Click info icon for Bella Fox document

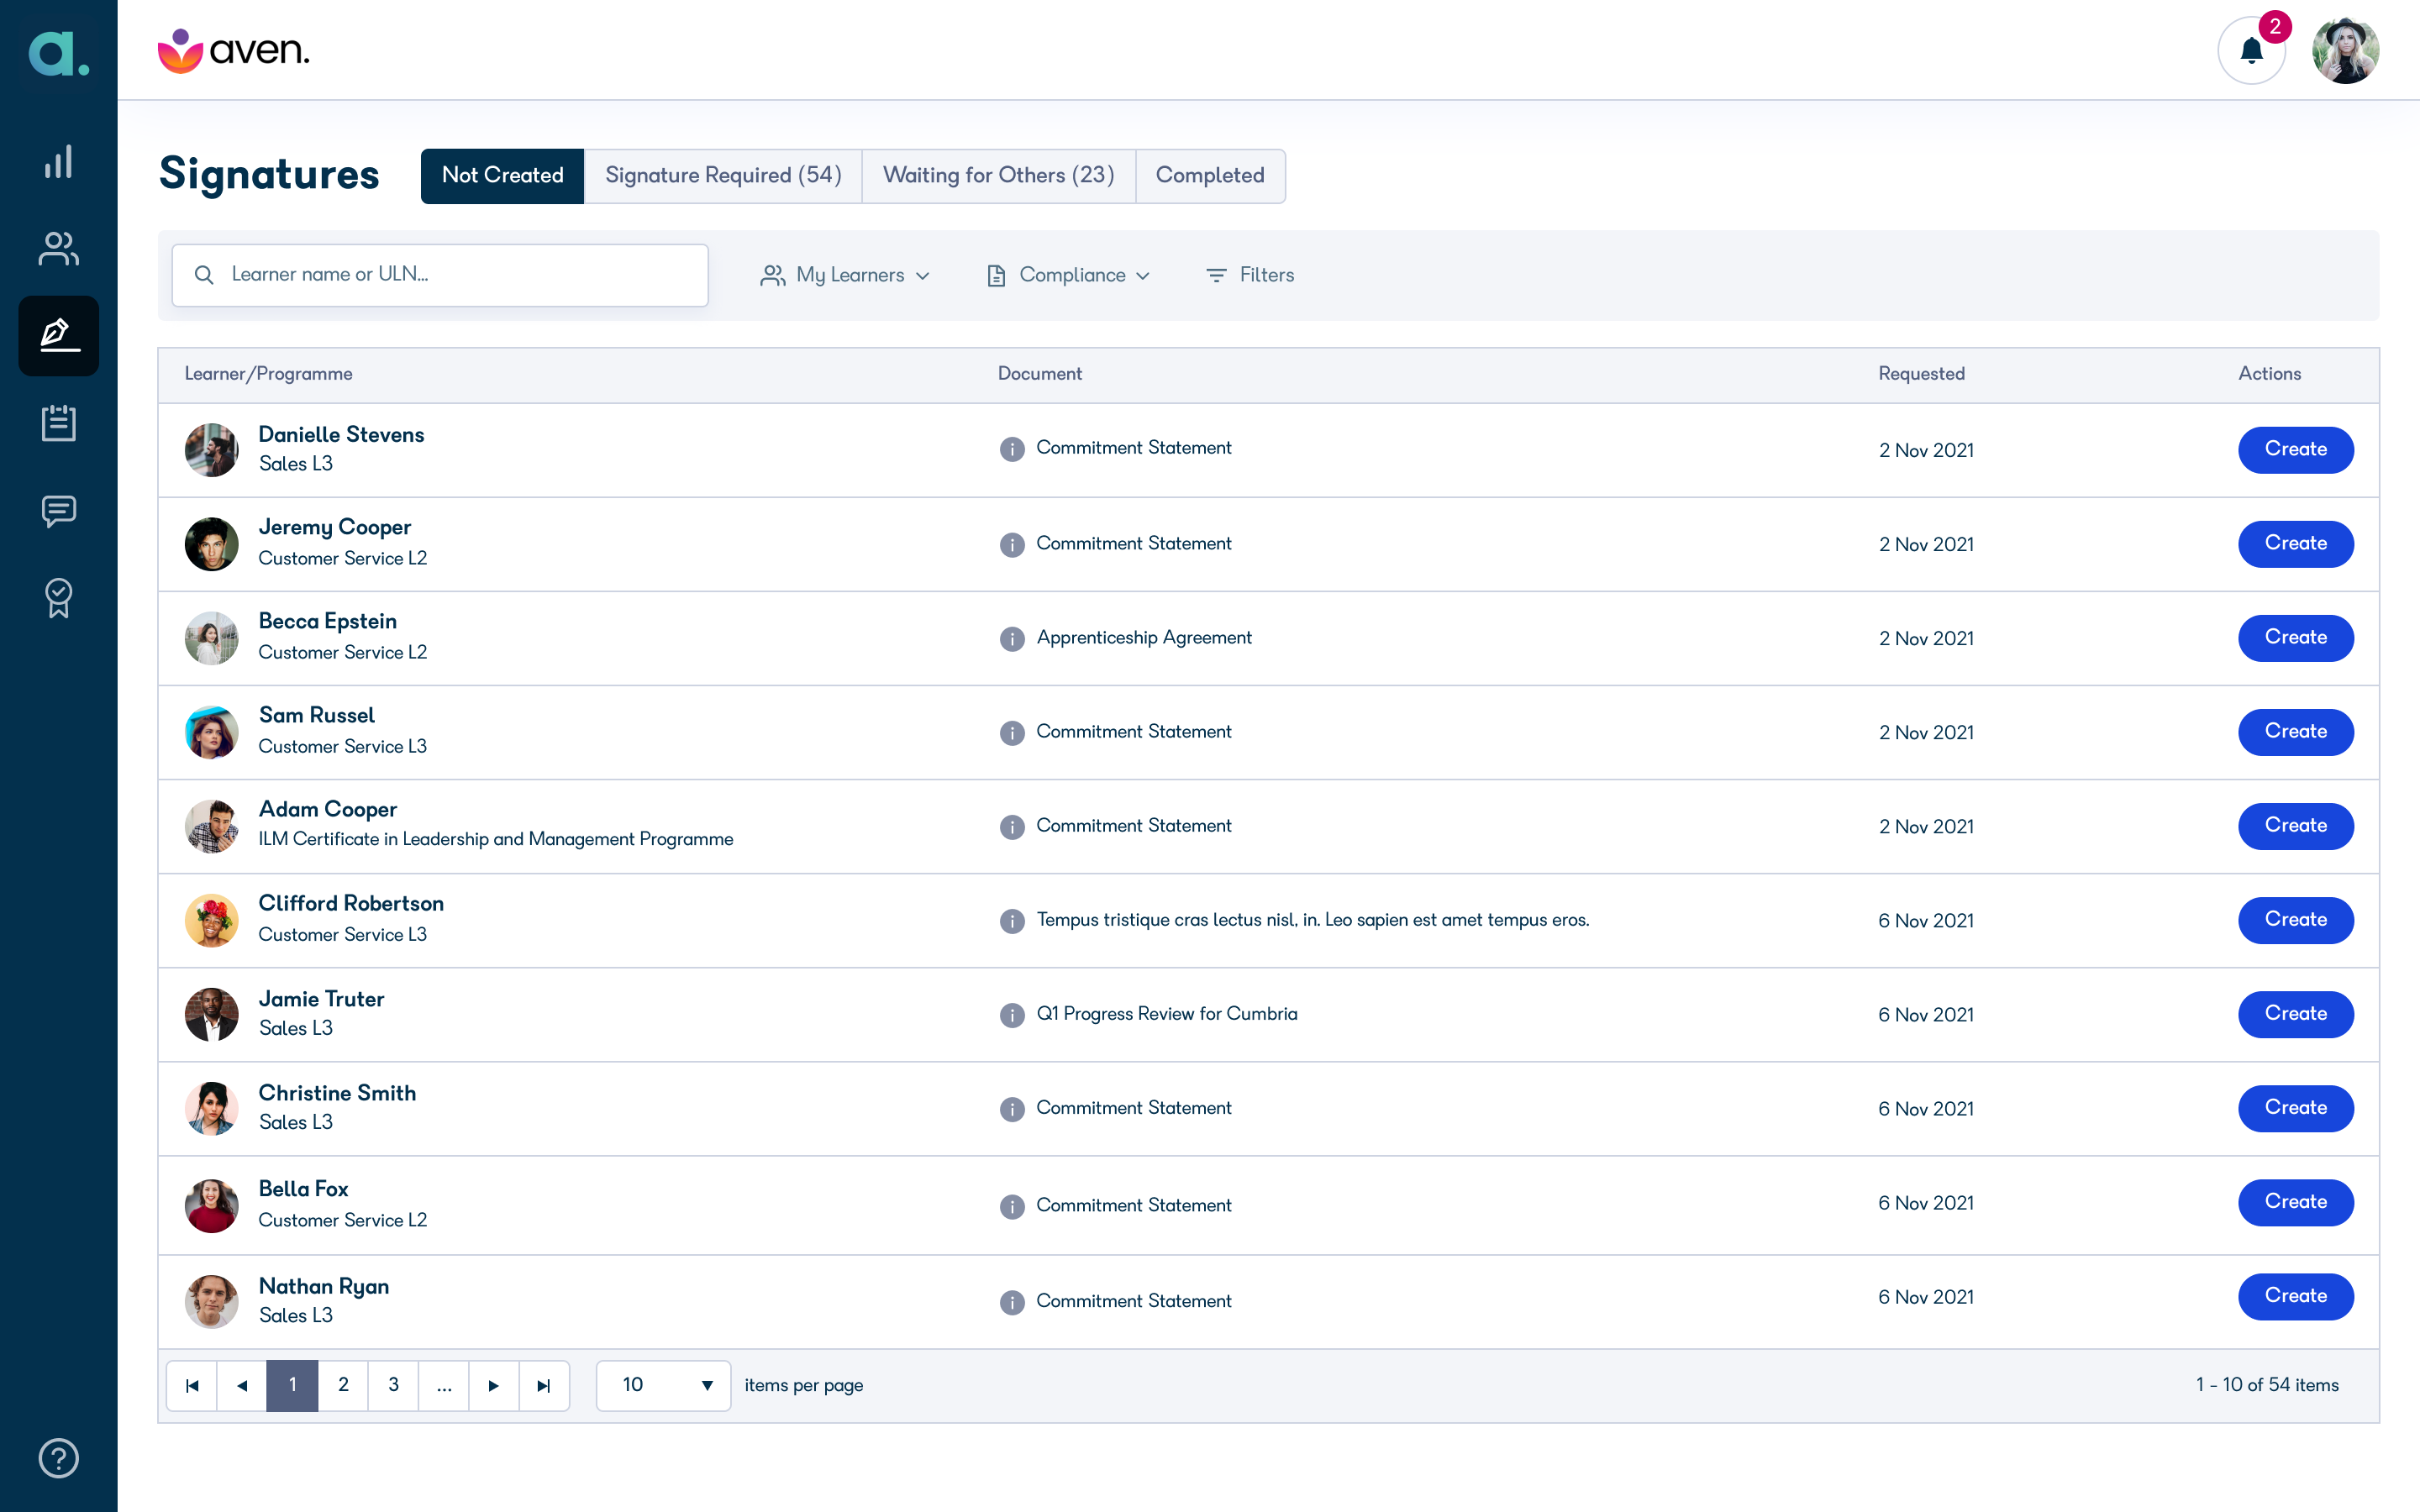coord(1012,1206)
